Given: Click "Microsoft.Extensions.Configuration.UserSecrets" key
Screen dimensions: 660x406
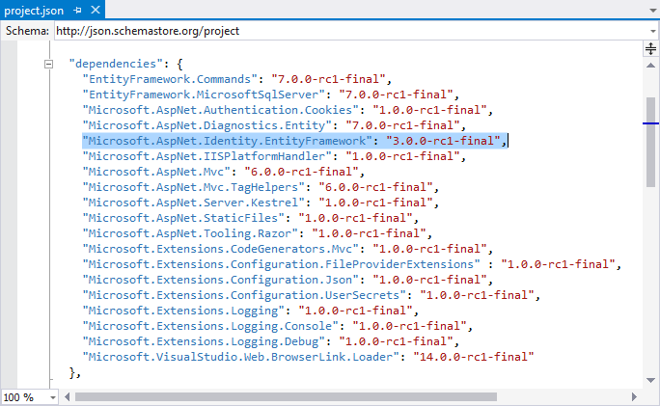Looking at the screenshot, I should pos(244,295).
